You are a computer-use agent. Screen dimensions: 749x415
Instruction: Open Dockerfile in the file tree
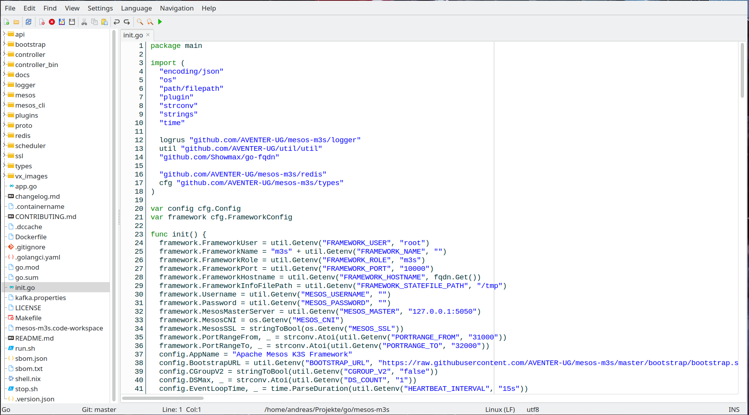[x=31, y=237]
